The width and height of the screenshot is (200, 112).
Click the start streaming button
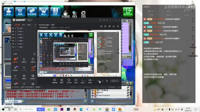(x=114, y=81)
